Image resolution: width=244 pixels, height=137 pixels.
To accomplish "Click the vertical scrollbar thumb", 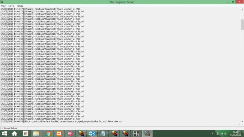I will pyautogui.click(x=242, y=25).
